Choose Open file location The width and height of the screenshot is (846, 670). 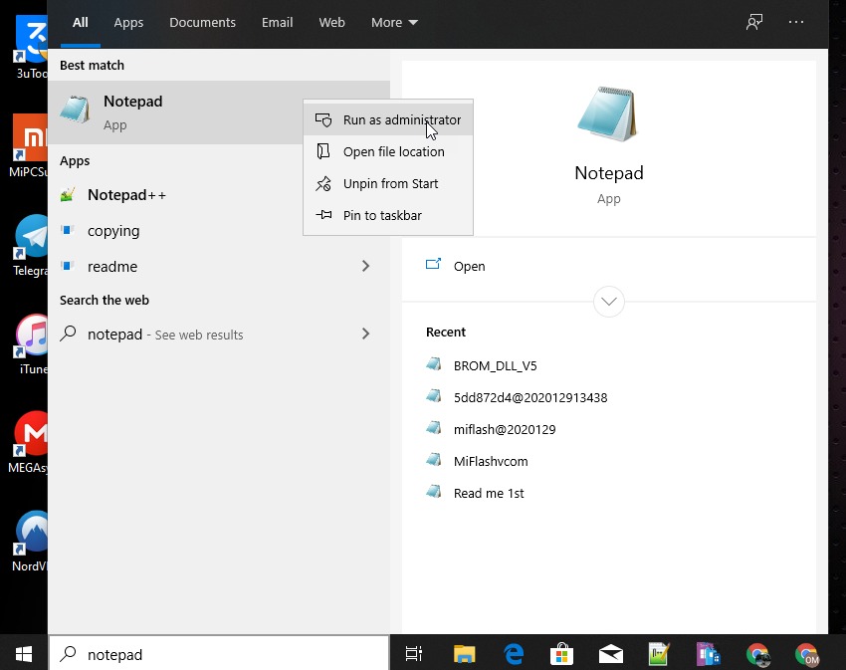coord(388,151)
